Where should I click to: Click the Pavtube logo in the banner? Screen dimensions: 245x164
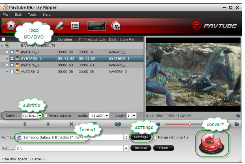tap(214, 26)
